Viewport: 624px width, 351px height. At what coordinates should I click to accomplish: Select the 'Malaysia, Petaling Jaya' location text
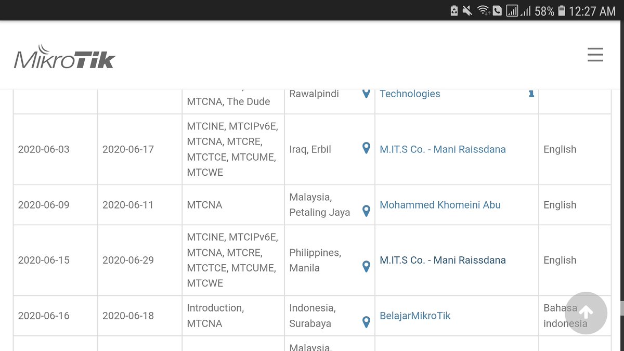tap(320, 205)
